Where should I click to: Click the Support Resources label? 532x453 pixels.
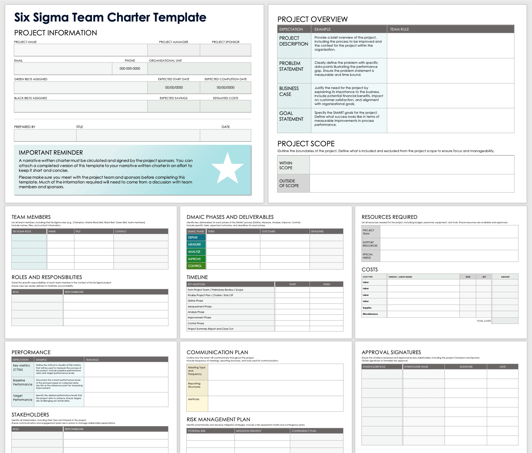370,244
